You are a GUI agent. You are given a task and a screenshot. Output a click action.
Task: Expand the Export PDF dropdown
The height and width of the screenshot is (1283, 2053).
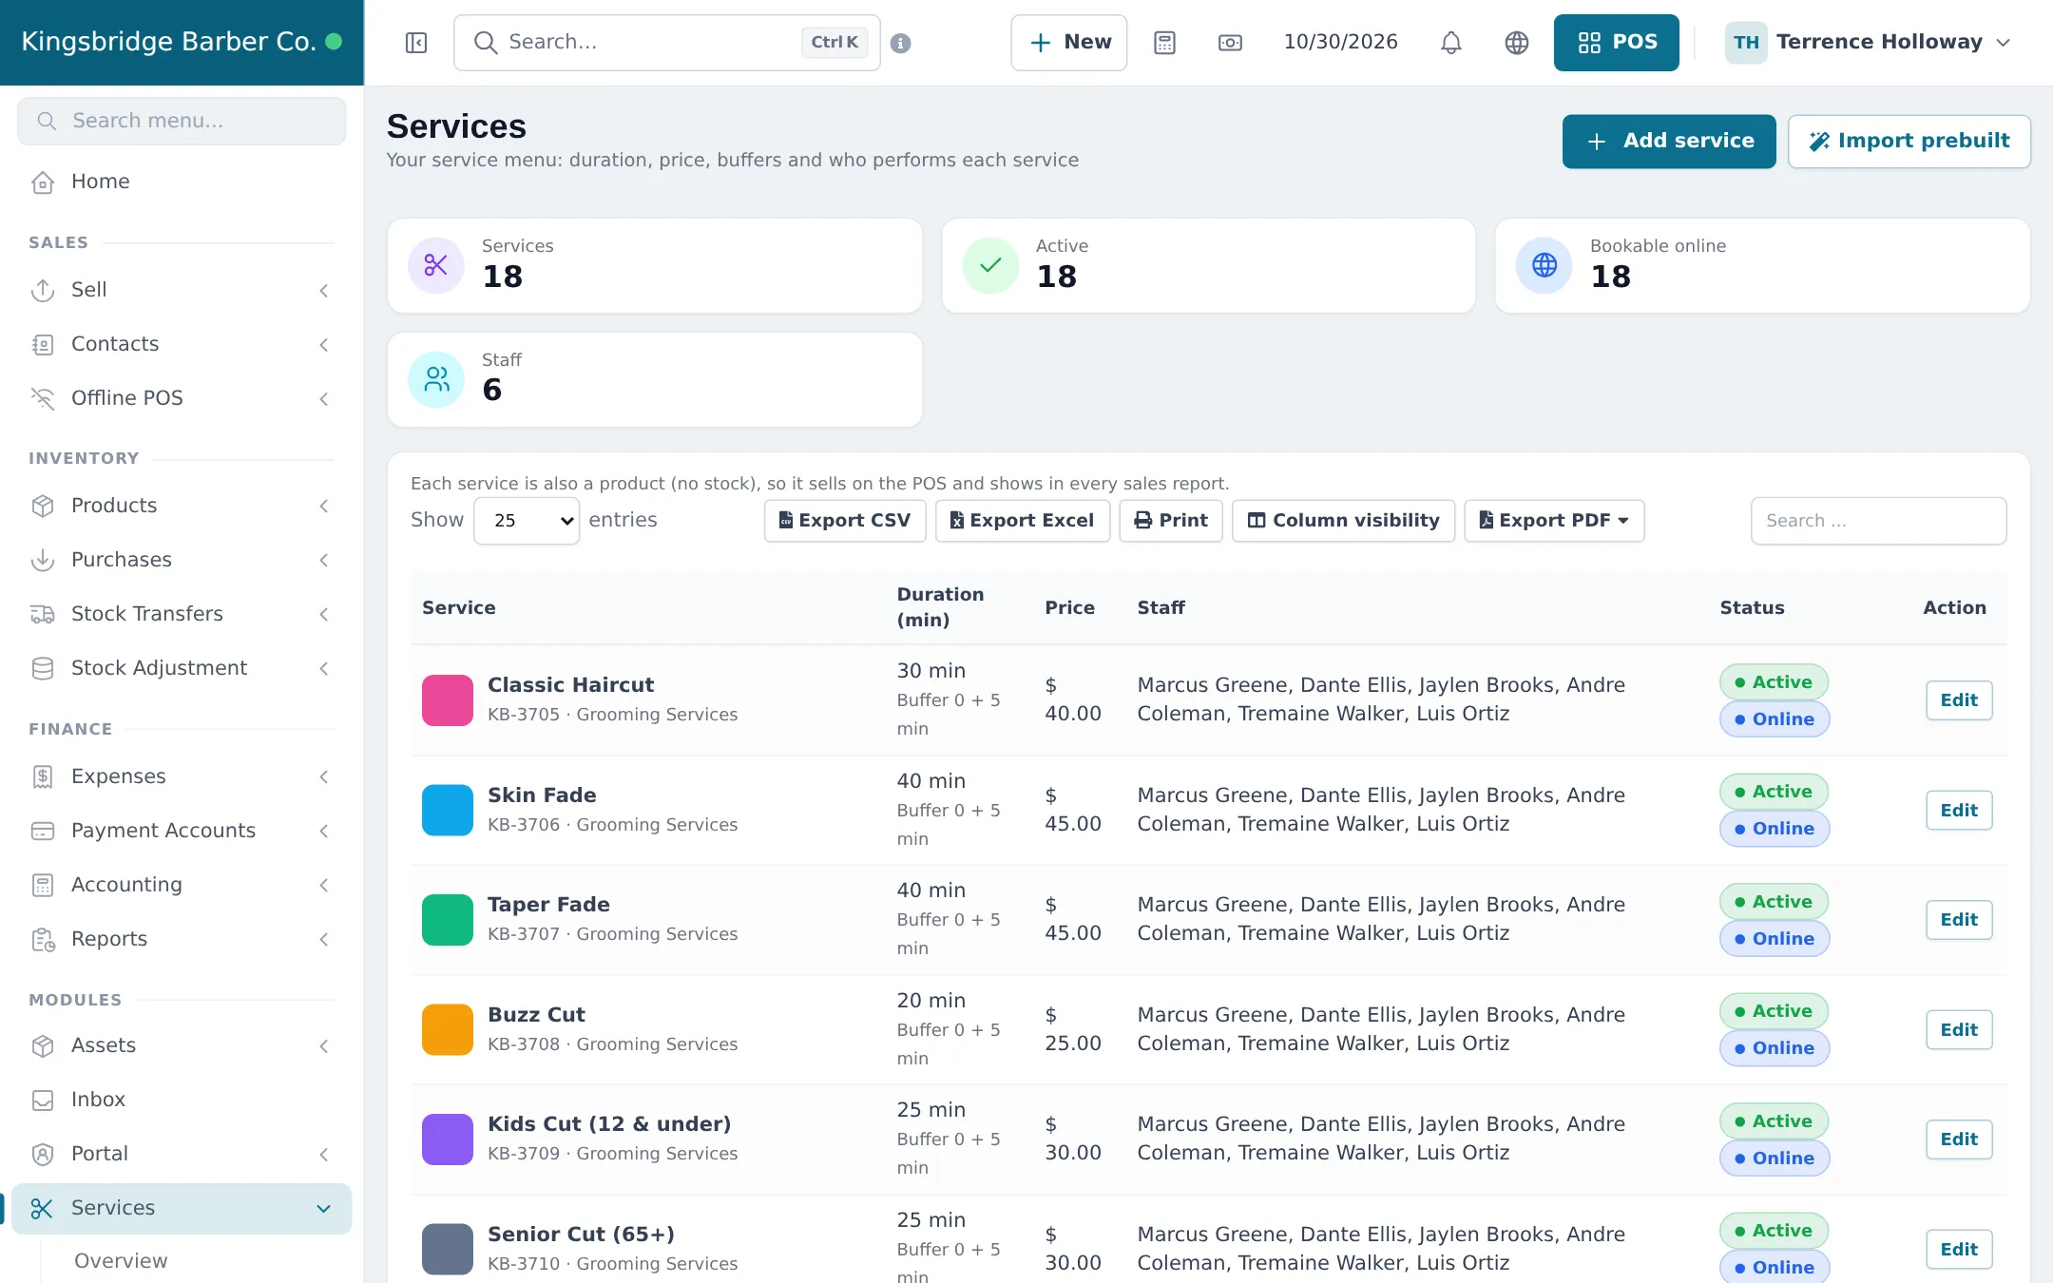[x=1554, y=521]
